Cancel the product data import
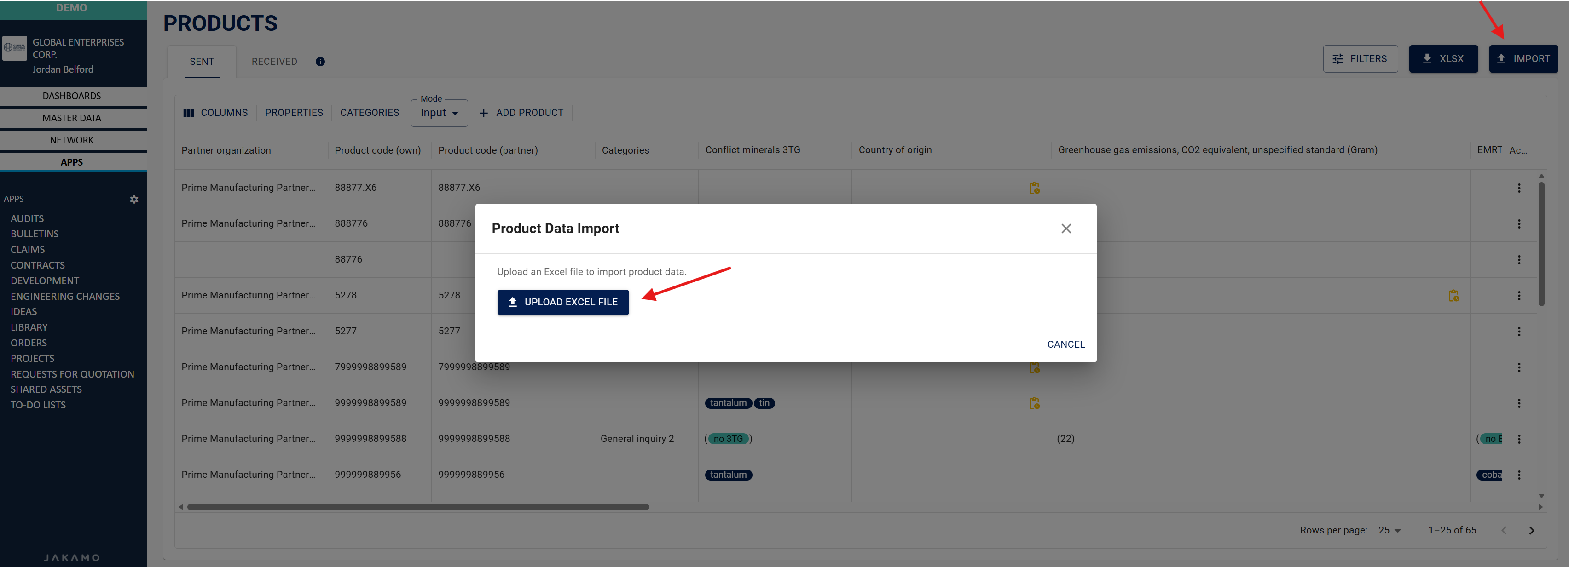Image resolution: width=1569 pixels, height=567 pixels. click(x=1065, y=344)
